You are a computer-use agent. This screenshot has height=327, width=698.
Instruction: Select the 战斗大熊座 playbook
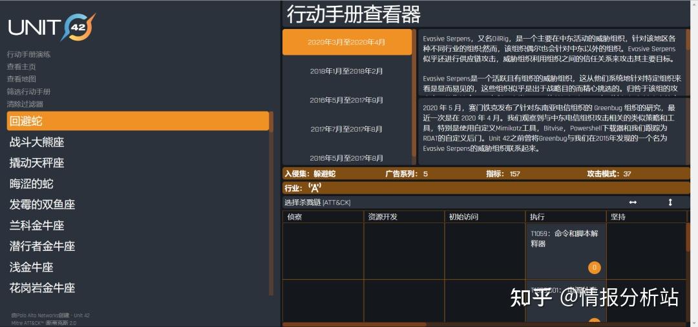[x=138, y=142]
